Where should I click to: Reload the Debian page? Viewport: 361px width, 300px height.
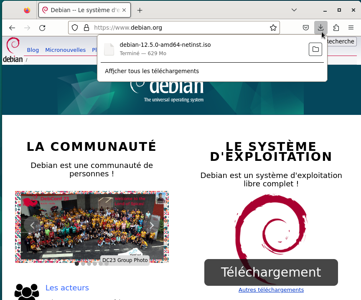point(42,28)
